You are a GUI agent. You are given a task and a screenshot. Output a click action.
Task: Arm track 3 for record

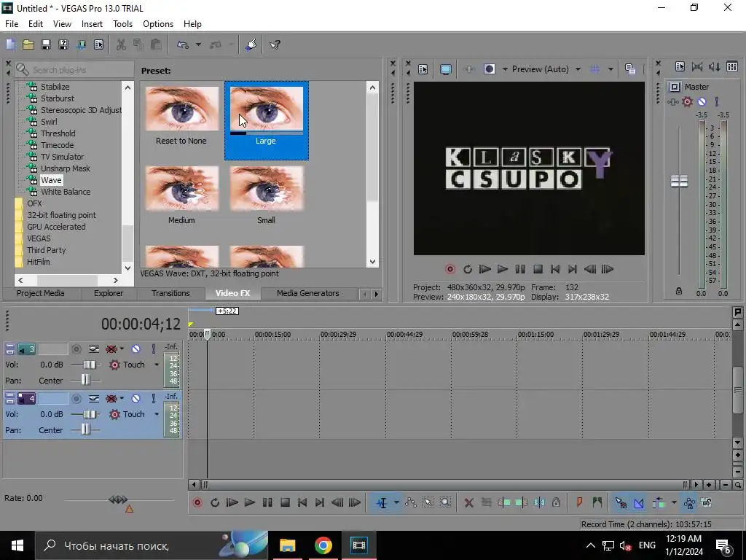click(76, 349)
